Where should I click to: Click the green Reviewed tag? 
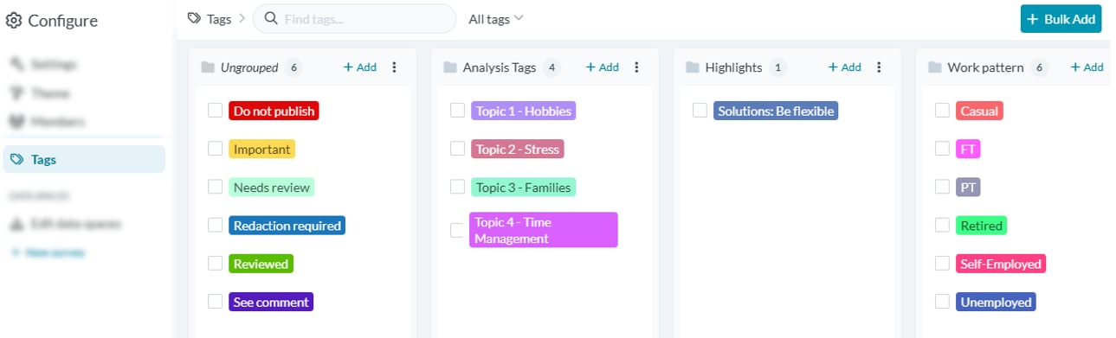261,263
